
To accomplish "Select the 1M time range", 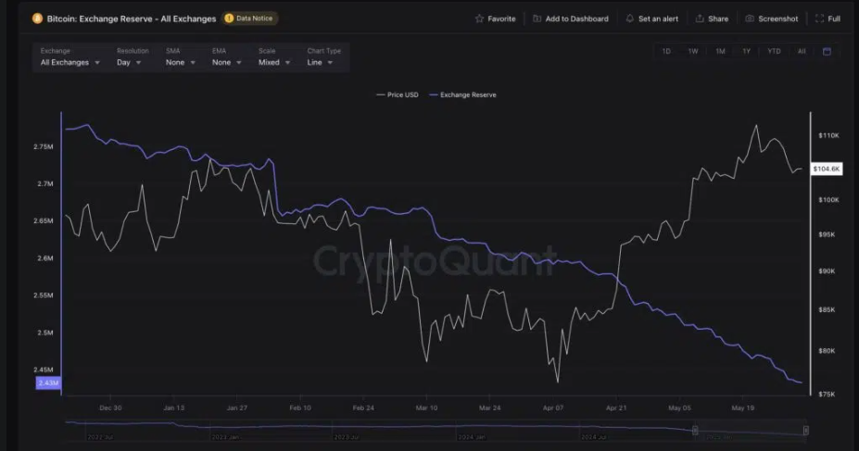I will click(x=720, y=52).
